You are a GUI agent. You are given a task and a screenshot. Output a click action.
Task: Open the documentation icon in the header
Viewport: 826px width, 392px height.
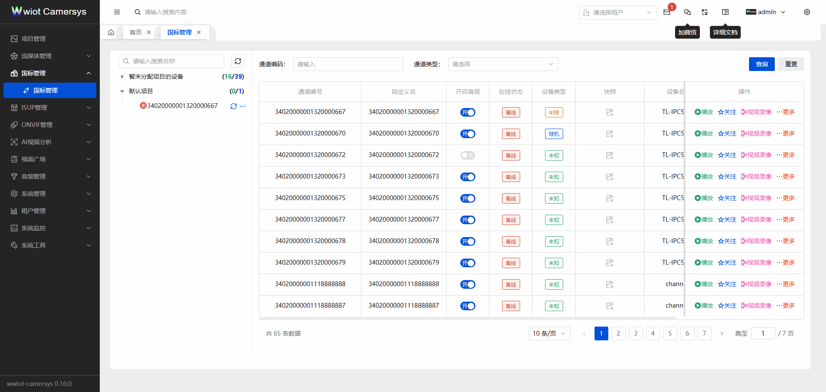pos(725,12)
